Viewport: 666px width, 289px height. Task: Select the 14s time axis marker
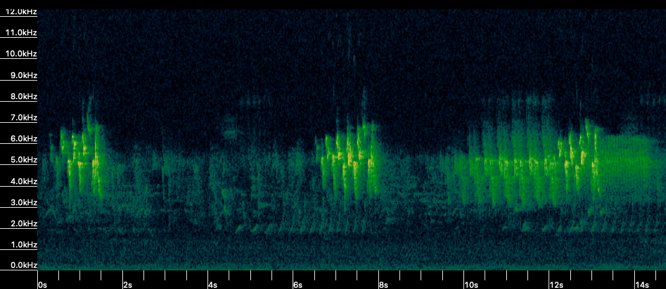tap(642, 285)
